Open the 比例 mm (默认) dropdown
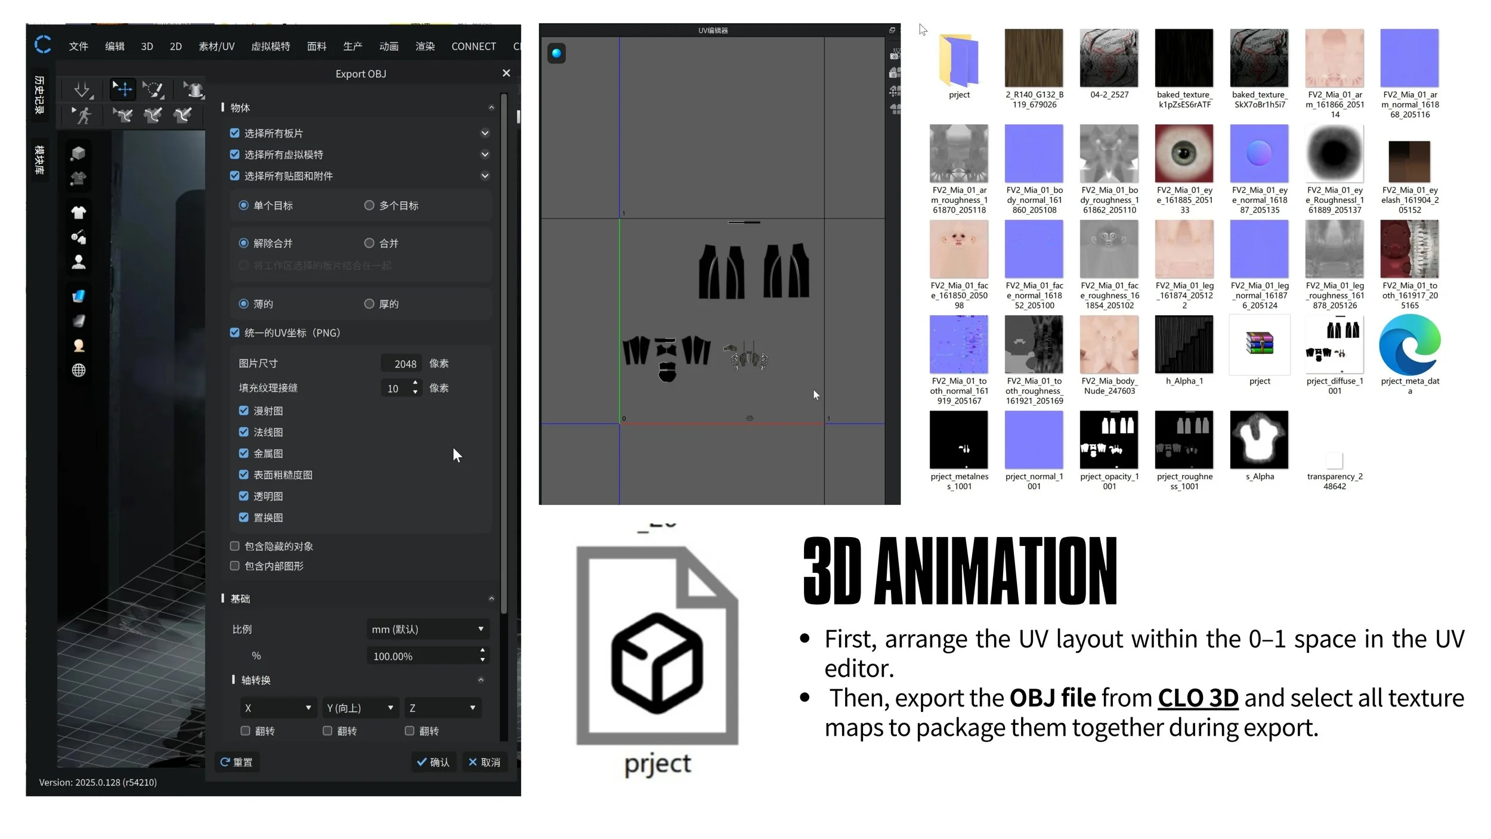The image size is (1491, 839). [428, 629]
